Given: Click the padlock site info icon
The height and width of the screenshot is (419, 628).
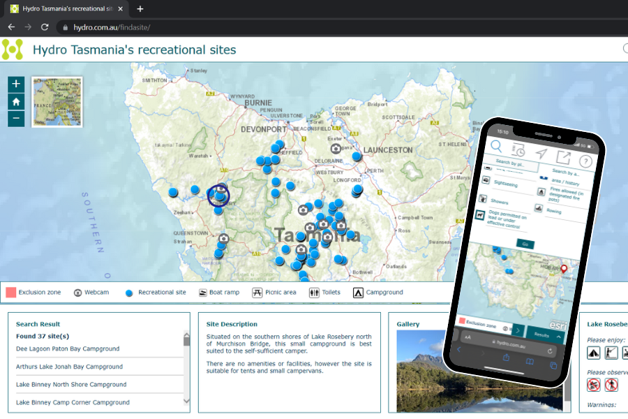Looking at the screenshot, I should click(65, 28).
